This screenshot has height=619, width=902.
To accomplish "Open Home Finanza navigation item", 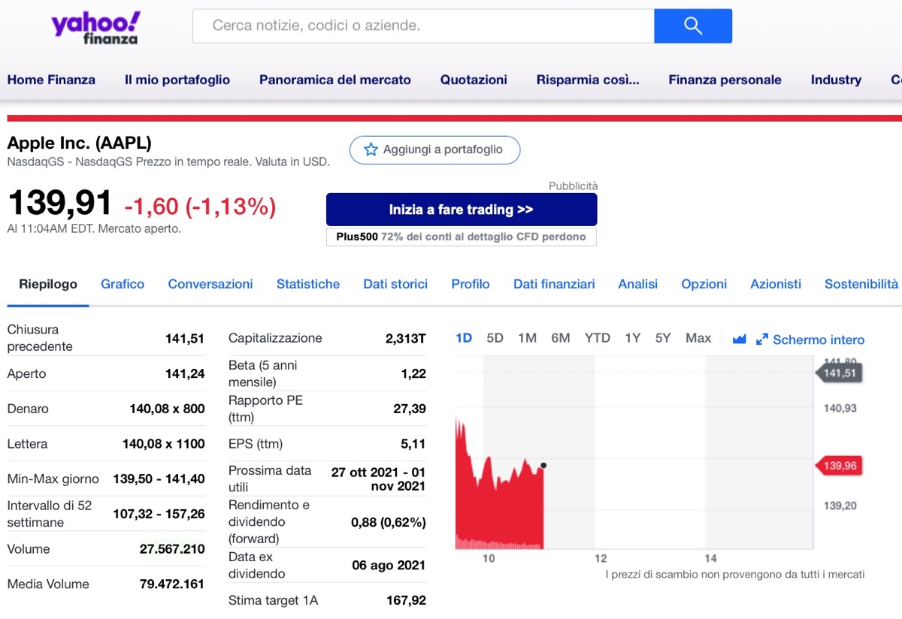I will point(51,80).
